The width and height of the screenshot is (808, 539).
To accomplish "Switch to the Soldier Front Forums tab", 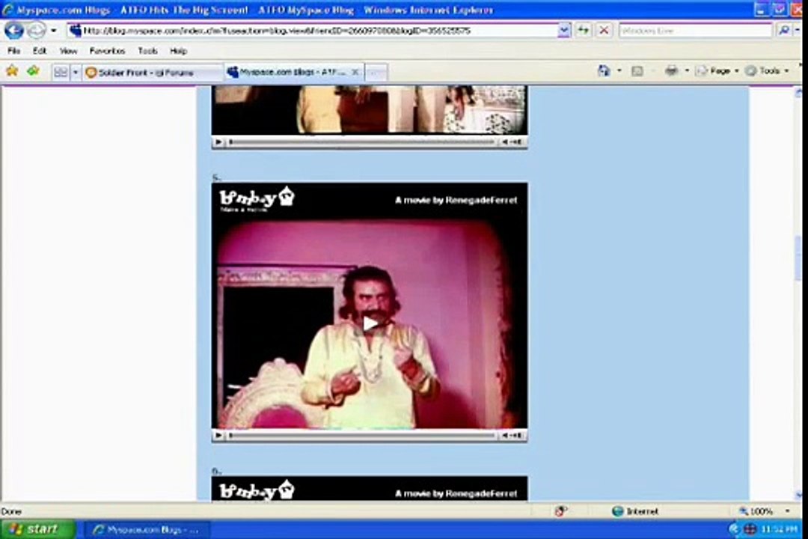I will tap(153, 72).
